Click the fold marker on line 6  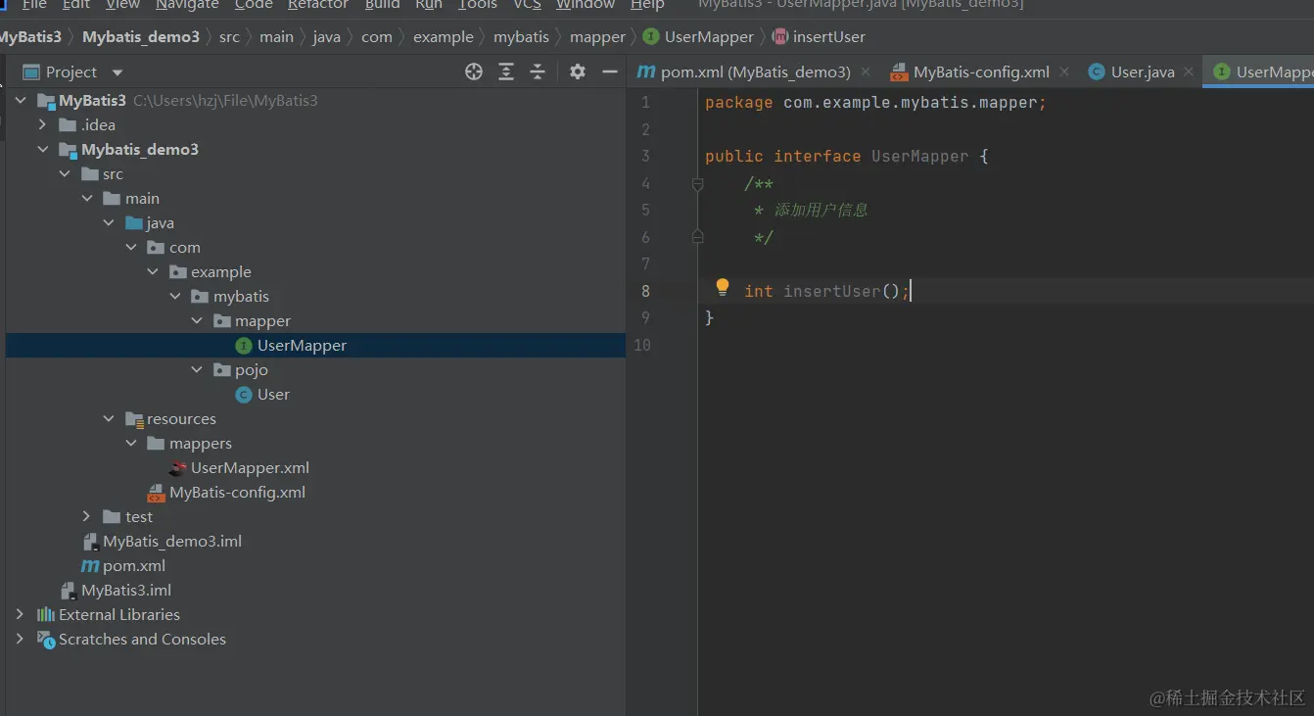(697, 236)
